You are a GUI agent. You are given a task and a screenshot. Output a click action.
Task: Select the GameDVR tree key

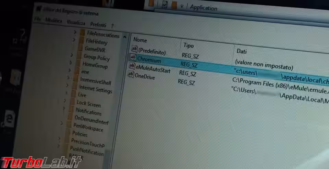95,49
